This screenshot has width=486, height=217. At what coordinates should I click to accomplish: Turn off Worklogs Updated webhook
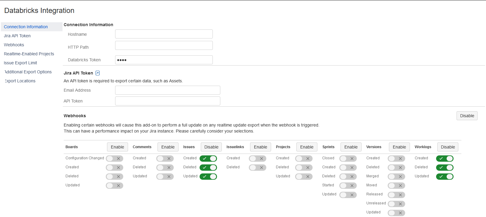[x=445, y=176]
